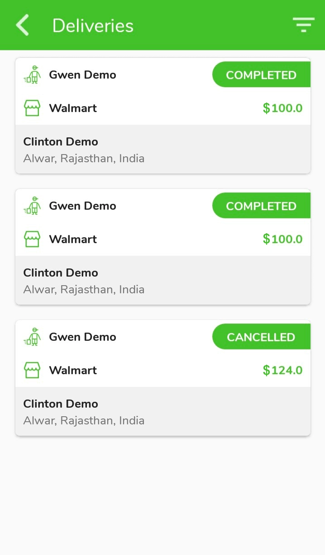
Task: Click the second COMPLETED status badge
Action: point(261,205)
